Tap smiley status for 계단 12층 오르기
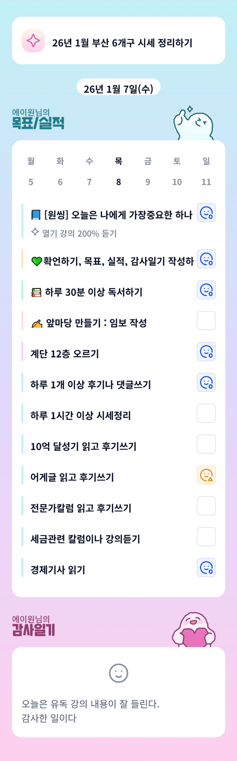 pyautogui.click(x=206, y=352)
